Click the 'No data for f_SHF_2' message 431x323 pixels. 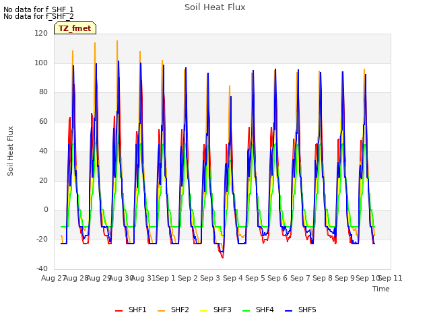pos(38,16)
